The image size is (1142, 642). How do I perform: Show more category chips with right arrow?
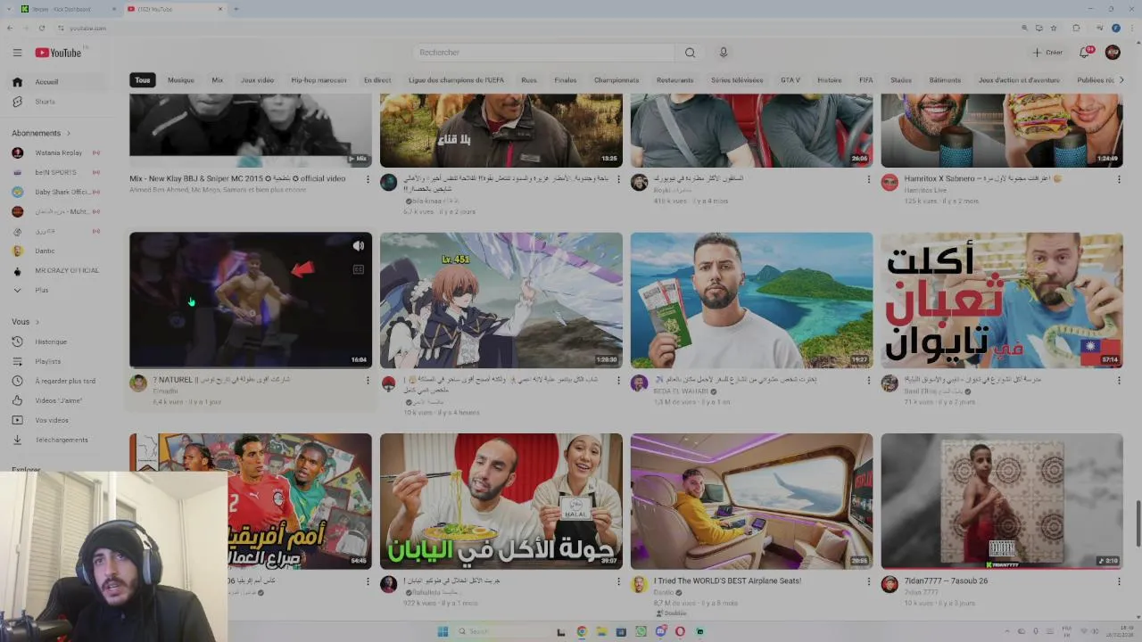(x=1121, y=80)
